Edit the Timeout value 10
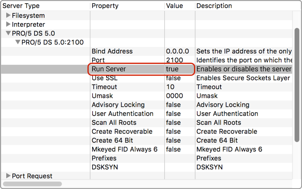Viewport: 302px width, 189px height. [170, 87]
